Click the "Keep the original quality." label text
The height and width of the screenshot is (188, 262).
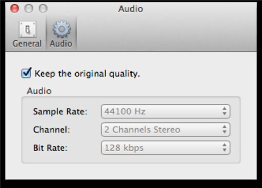coord(87,74)
